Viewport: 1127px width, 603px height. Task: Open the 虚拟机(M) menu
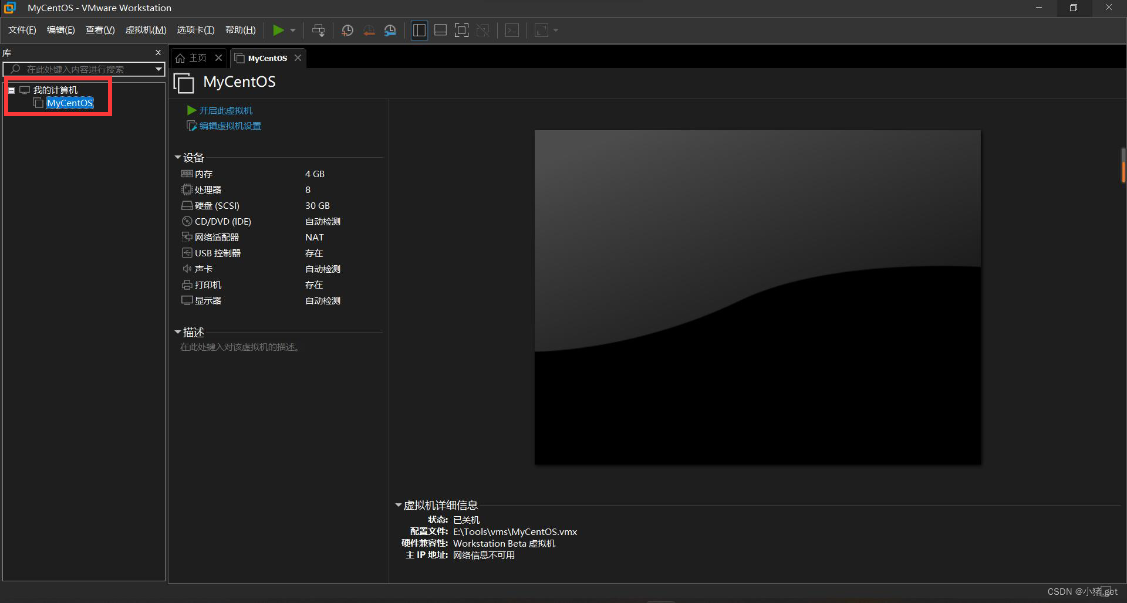[146, 30]
